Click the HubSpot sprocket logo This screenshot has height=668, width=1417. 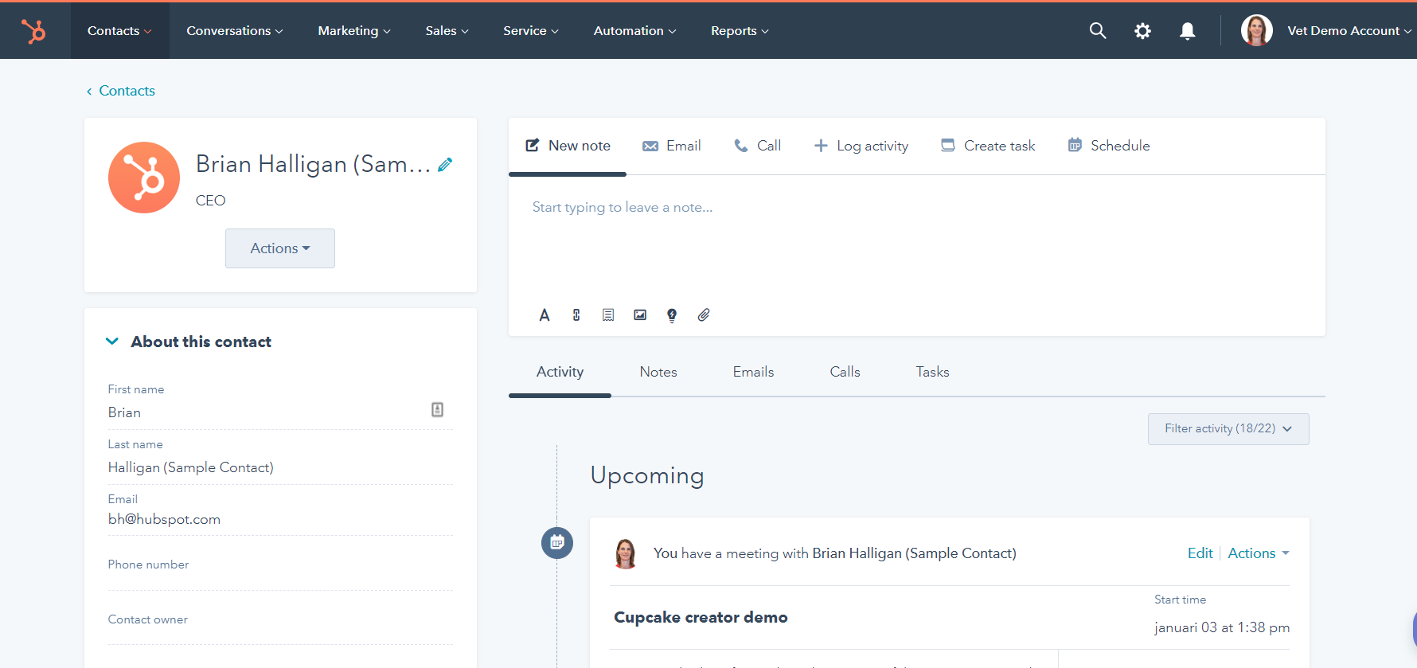33,31
